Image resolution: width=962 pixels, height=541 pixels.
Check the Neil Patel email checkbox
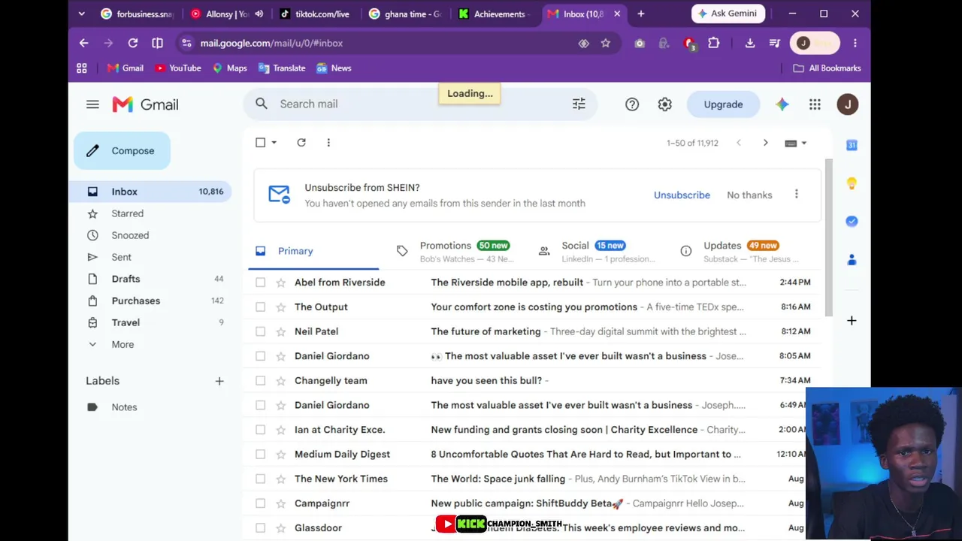(260, 331)
